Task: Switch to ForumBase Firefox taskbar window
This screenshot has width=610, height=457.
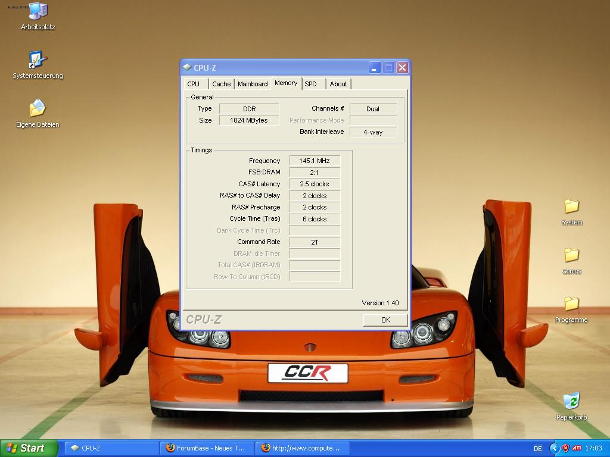Action: coord(207,448)
